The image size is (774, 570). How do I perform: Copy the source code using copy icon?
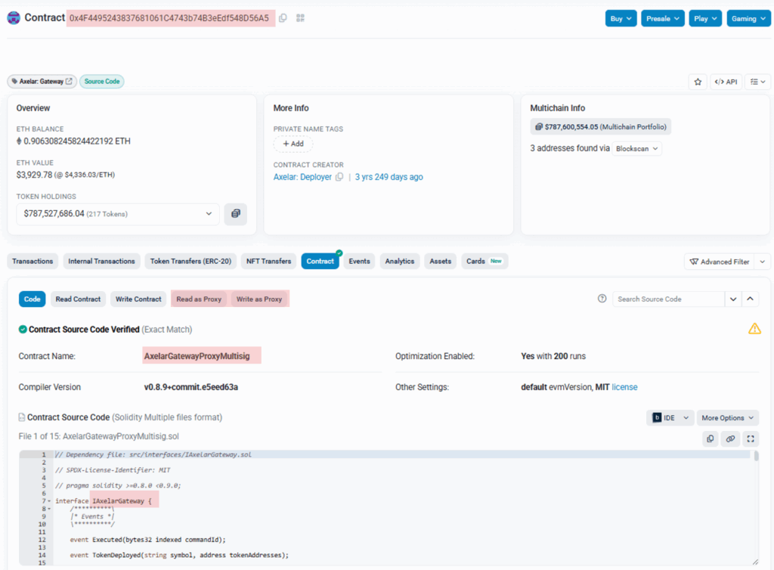(710, 438)
